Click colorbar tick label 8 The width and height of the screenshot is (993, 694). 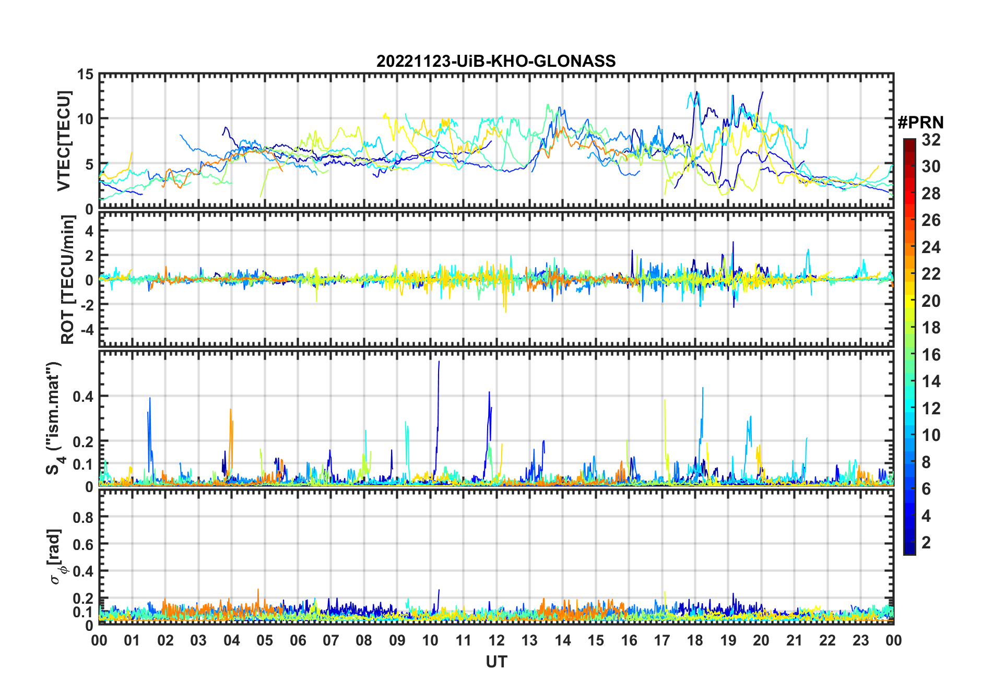coord(926,462)
